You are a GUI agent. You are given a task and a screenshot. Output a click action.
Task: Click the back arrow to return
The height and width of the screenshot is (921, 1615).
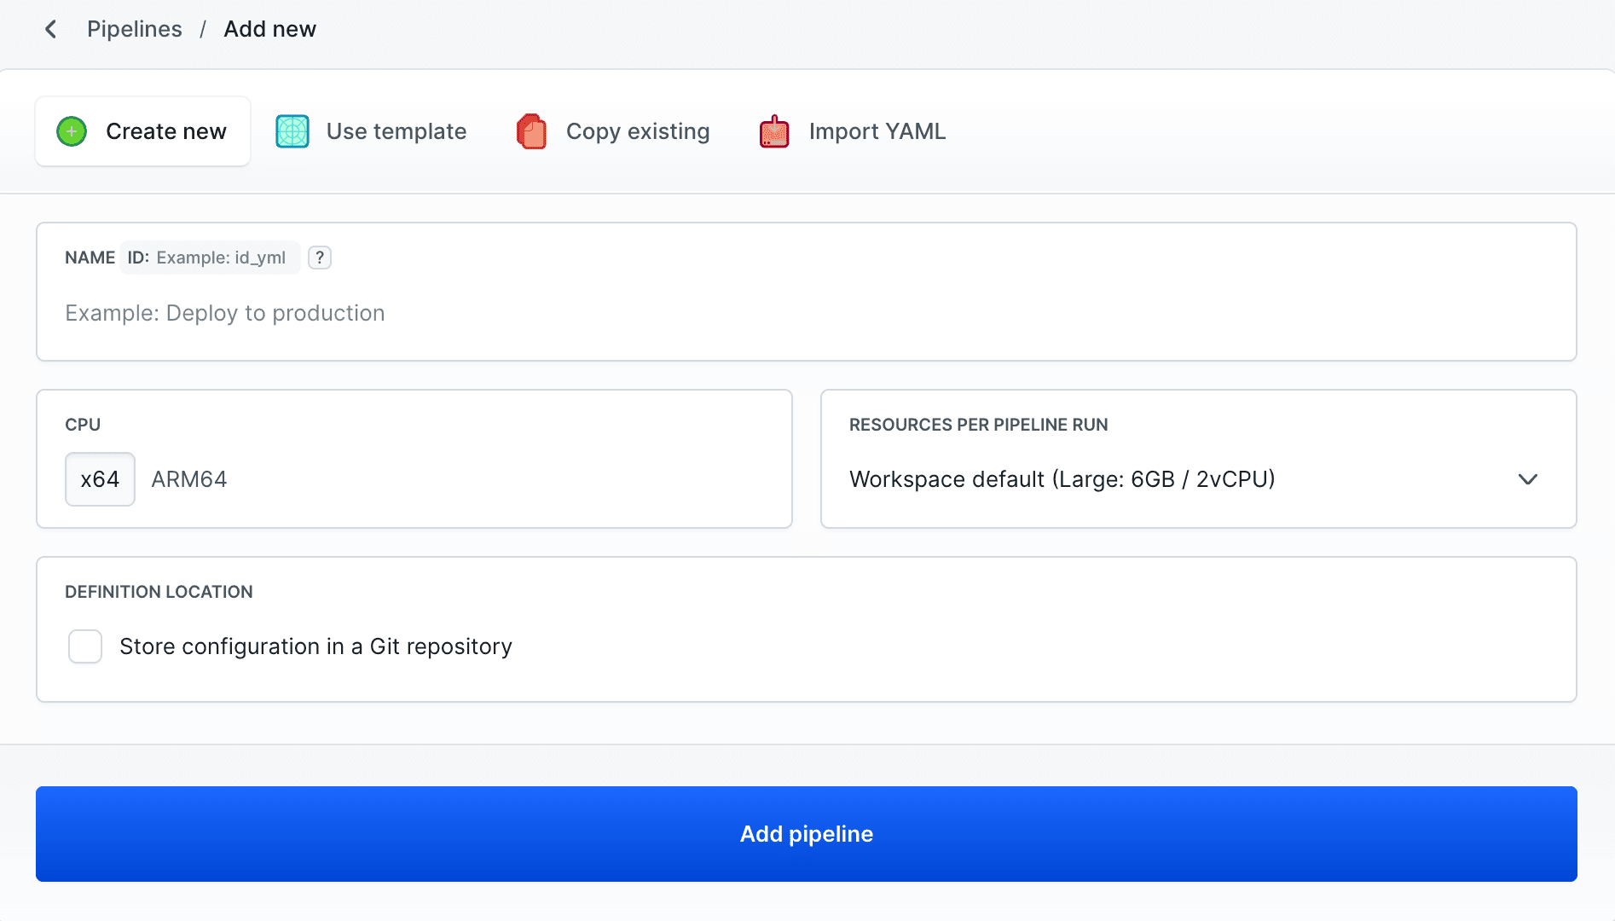point(51,28)
